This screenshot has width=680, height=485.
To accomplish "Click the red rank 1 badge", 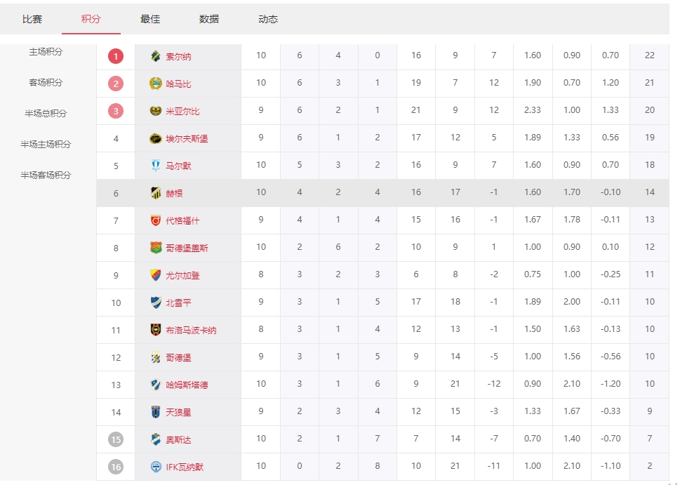I will pyautogui.click(x=116, y=56).
